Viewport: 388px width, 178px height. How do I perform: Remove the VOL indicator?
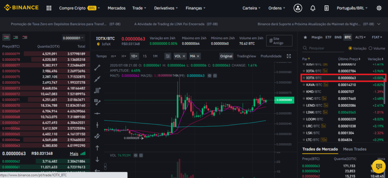184,56
